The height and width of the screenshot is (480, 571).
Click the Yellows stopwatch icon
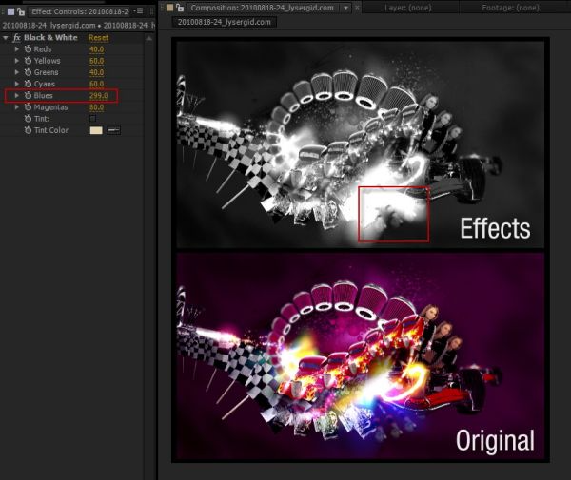(x=28, y=61)
